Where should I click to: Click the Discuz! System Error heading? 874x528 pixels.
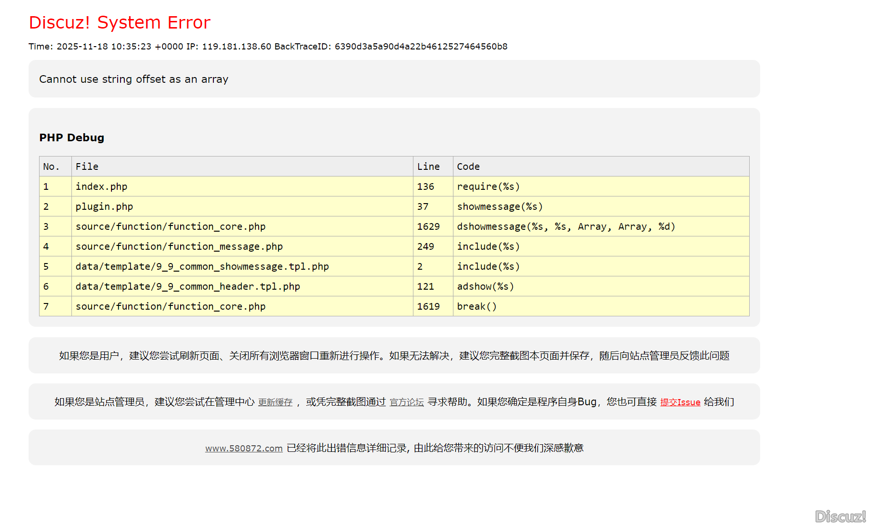point(120,22)
